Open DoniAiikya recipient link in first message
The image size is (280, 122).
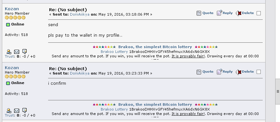[80, 14]
